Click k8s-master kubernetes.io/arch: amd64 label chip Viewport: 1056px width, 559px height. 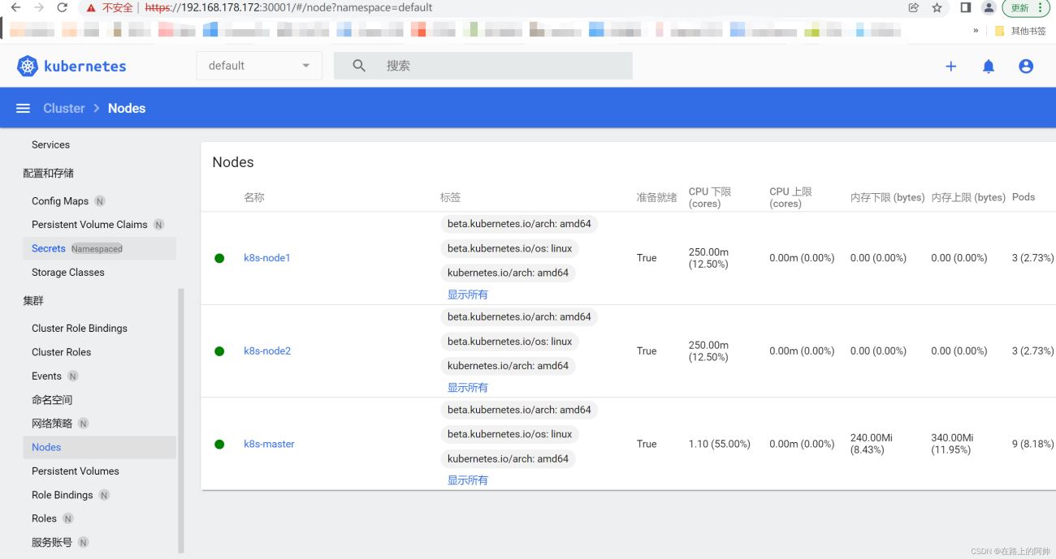click(x=509, y=459)
